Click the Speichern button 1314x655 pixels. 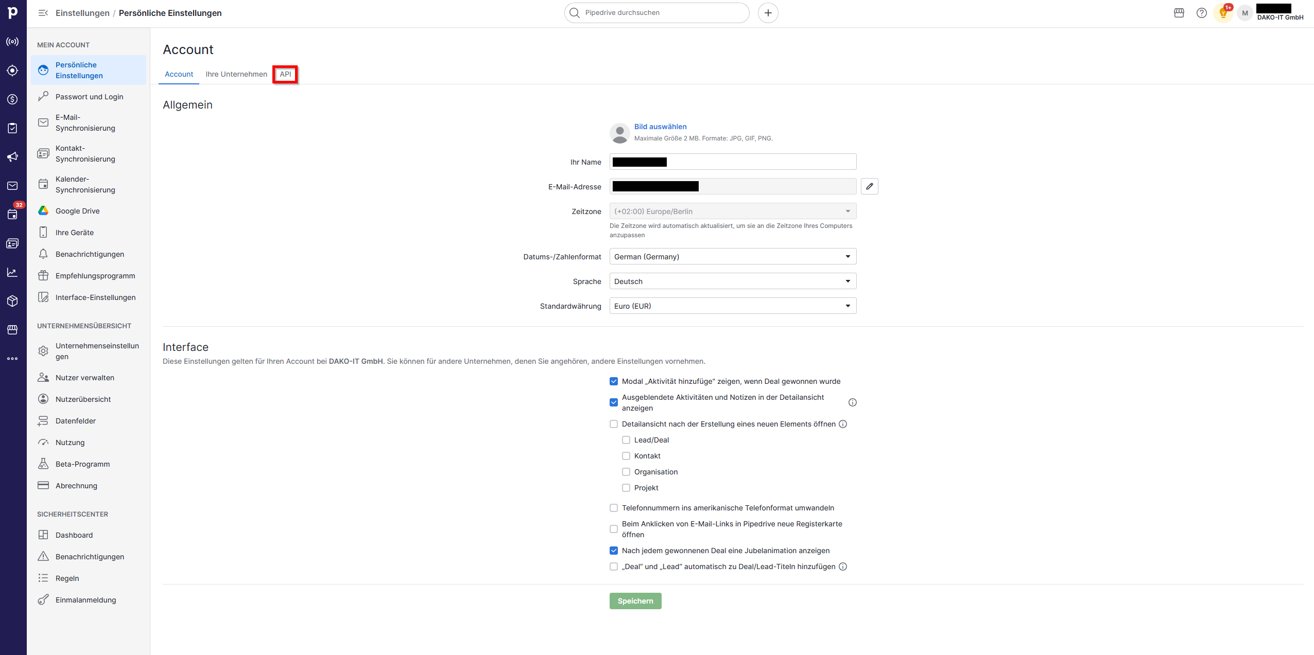[x=635, y=601]
